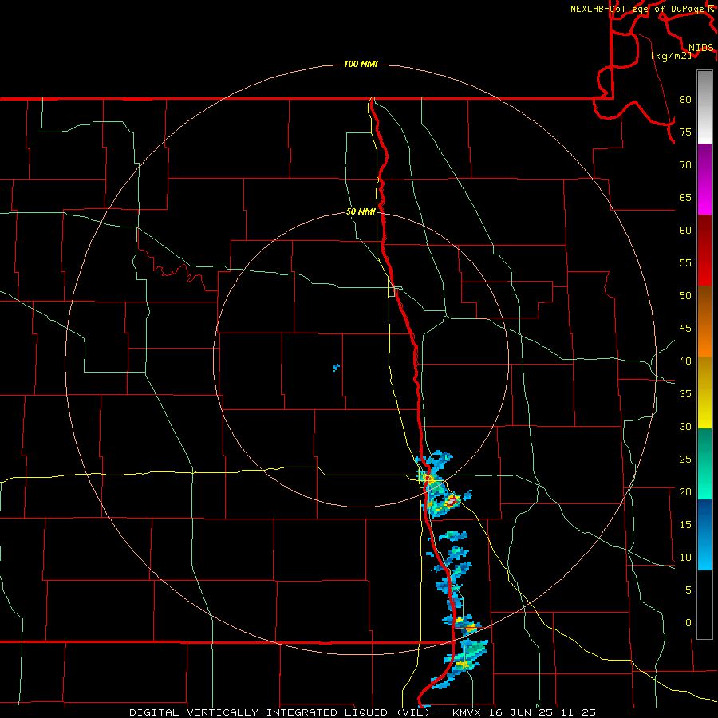Click the 70 value on the color scale

click(685, 165)
